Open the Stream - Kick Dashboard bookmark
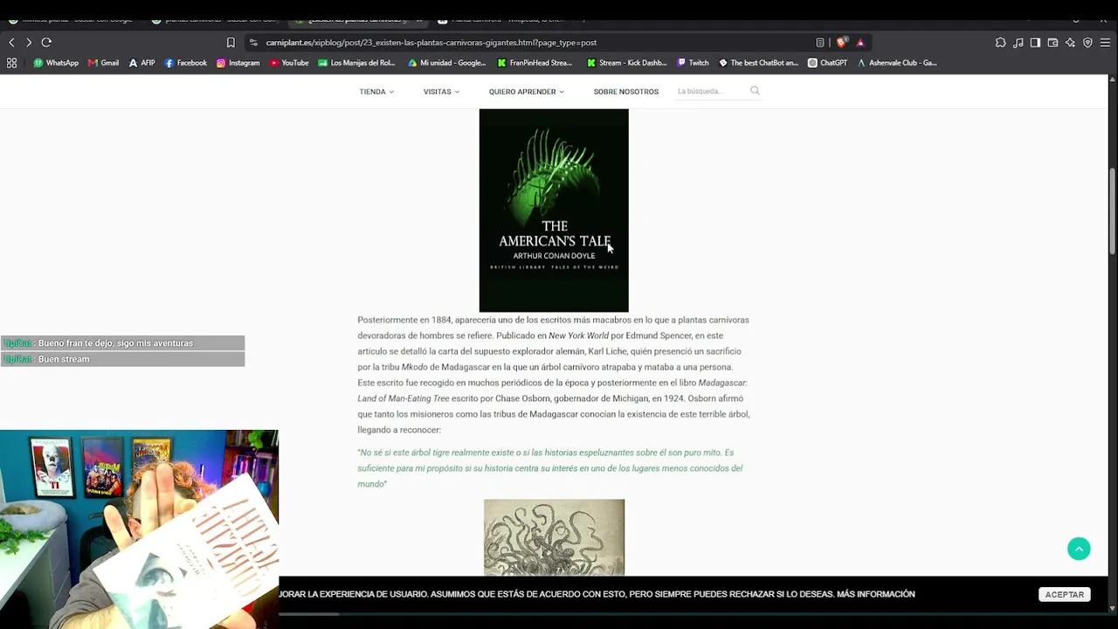Image resolution: width=1118 pixels, height=629 pixels. (626, 63)
